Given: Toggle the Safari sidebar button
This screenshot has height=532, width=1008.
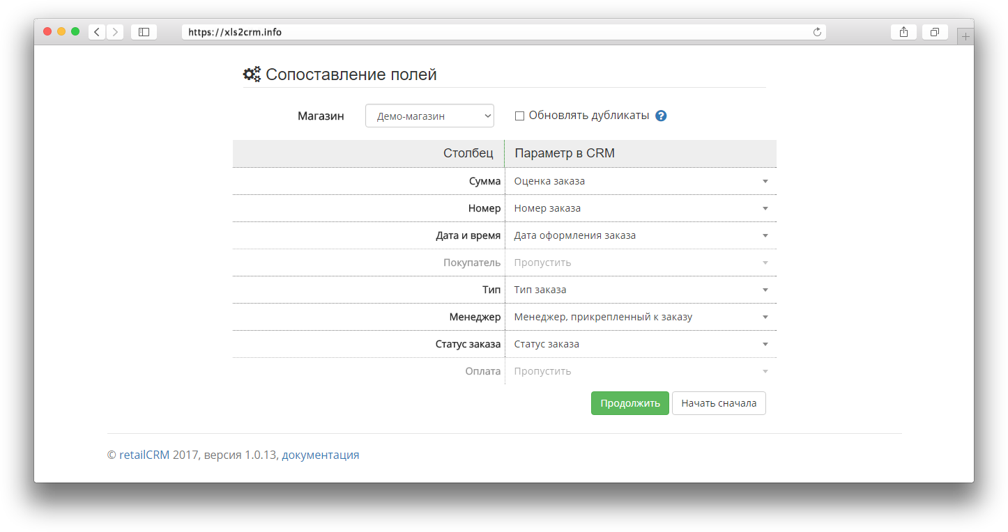Looking at the screenshot, I should click(144, 32).
